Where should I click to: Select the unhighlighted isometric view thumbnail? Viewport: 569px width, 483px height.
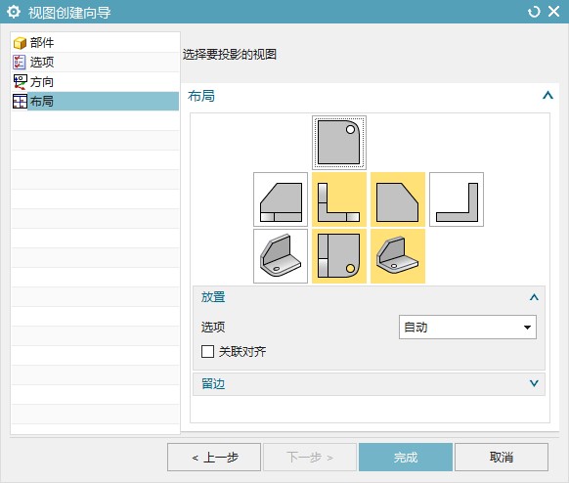point(281,256)
